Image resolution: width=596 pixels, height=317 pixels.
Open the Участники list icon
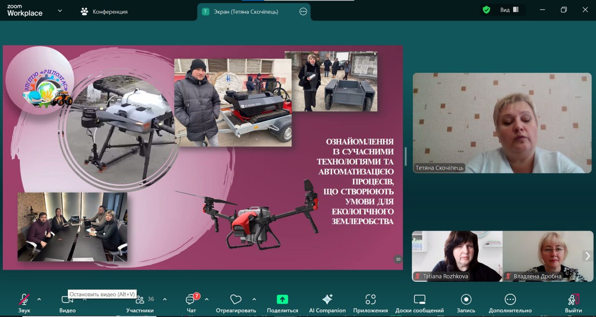(140, 300)
